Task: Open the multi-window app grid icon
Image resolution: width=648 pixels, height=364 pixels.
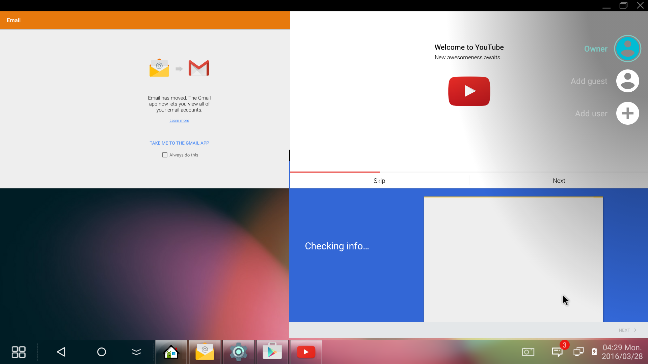Action: point(19,352)
